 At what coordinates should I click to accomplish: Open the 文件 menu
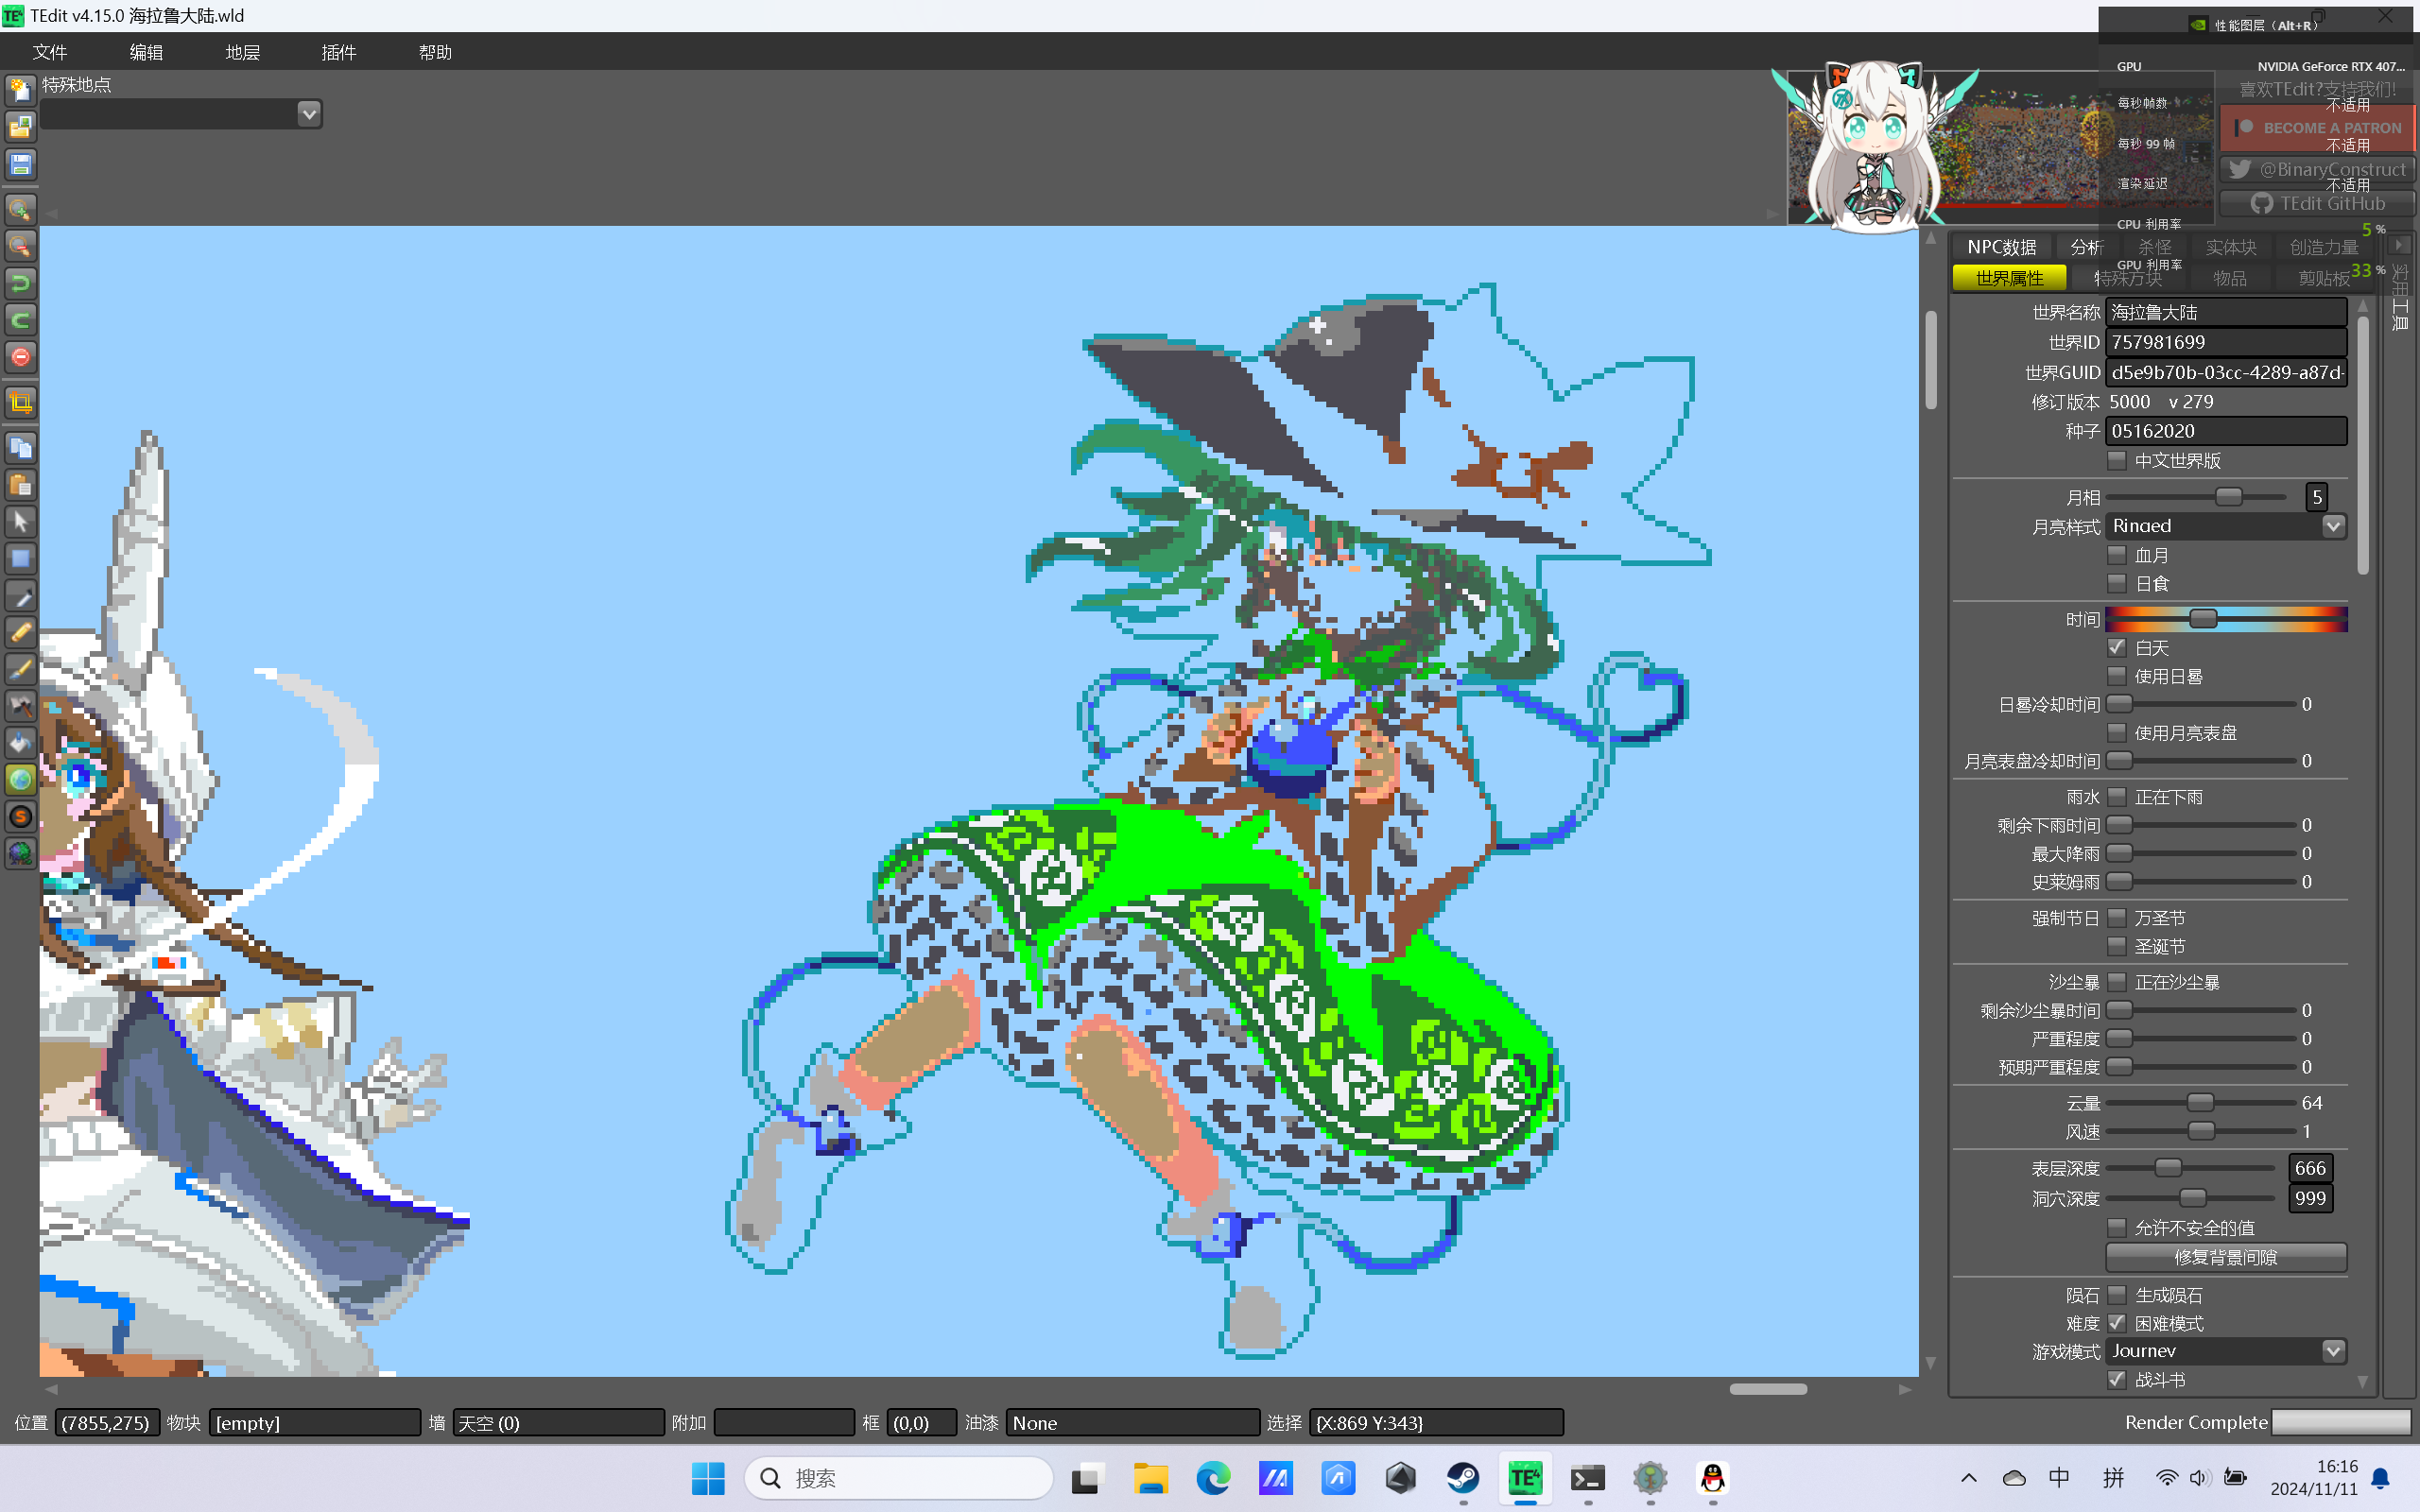(49, 52)
